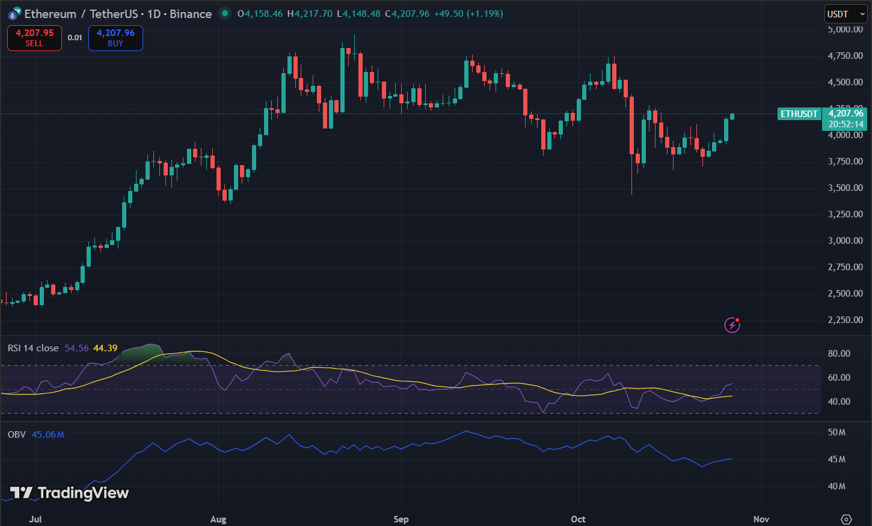The height and width of the screenshot is (526, 872).
Task: Click the Oct label on time axis
Action: pos(578,519)
